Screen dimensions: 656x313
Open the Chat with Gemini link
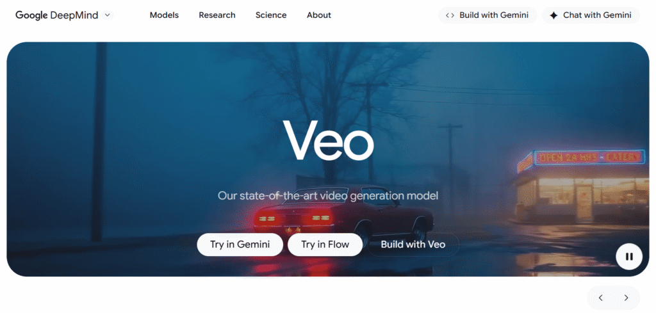(591, 15)
